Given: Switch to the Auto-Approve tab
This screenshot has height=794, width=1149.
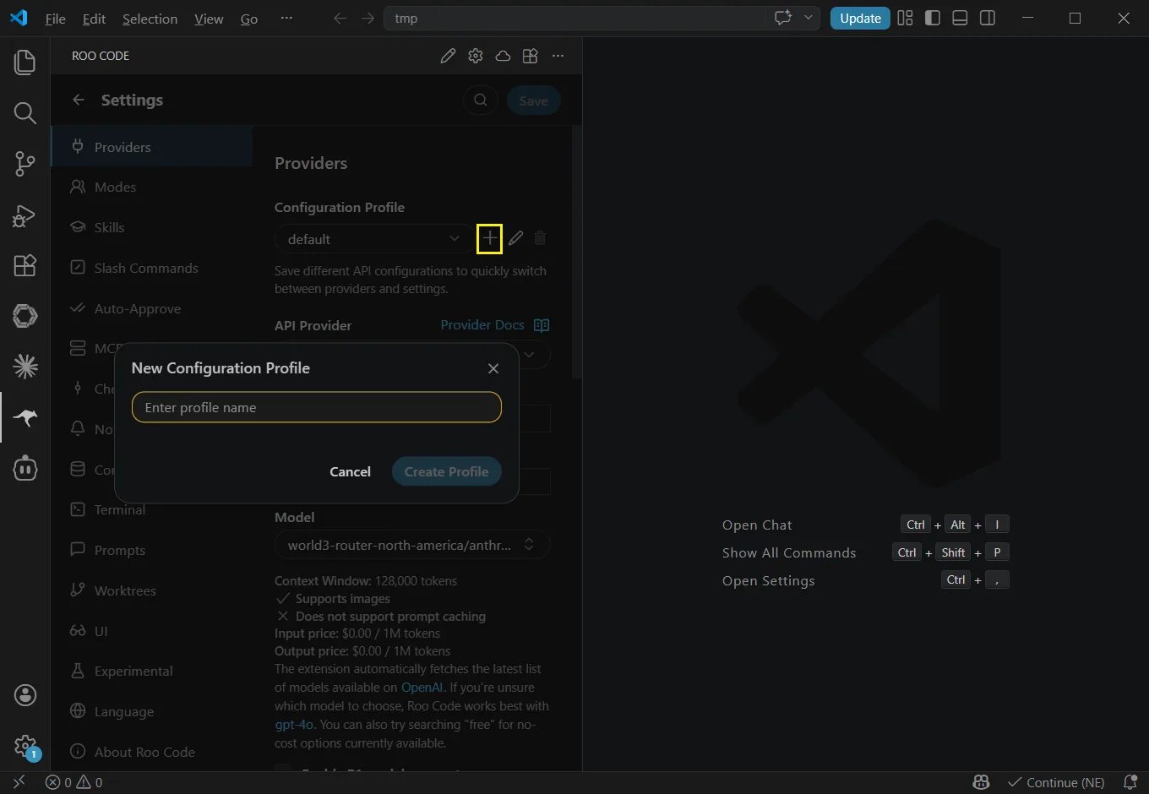Looking at the screenshot, I should 152,308.
